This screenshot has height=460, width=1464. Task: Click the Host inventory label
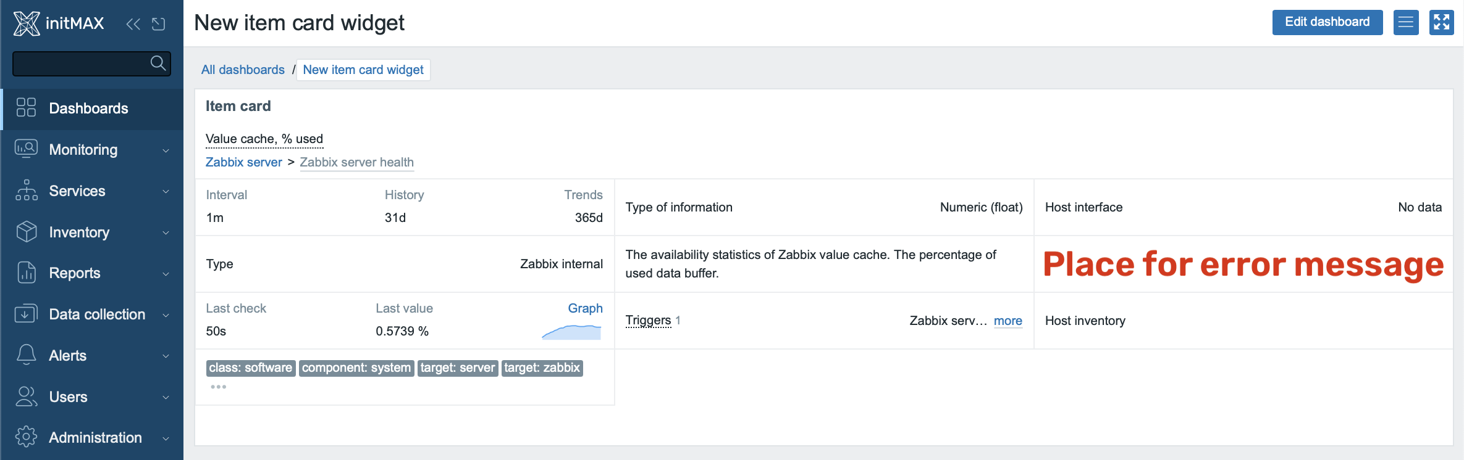[1085, 321]
